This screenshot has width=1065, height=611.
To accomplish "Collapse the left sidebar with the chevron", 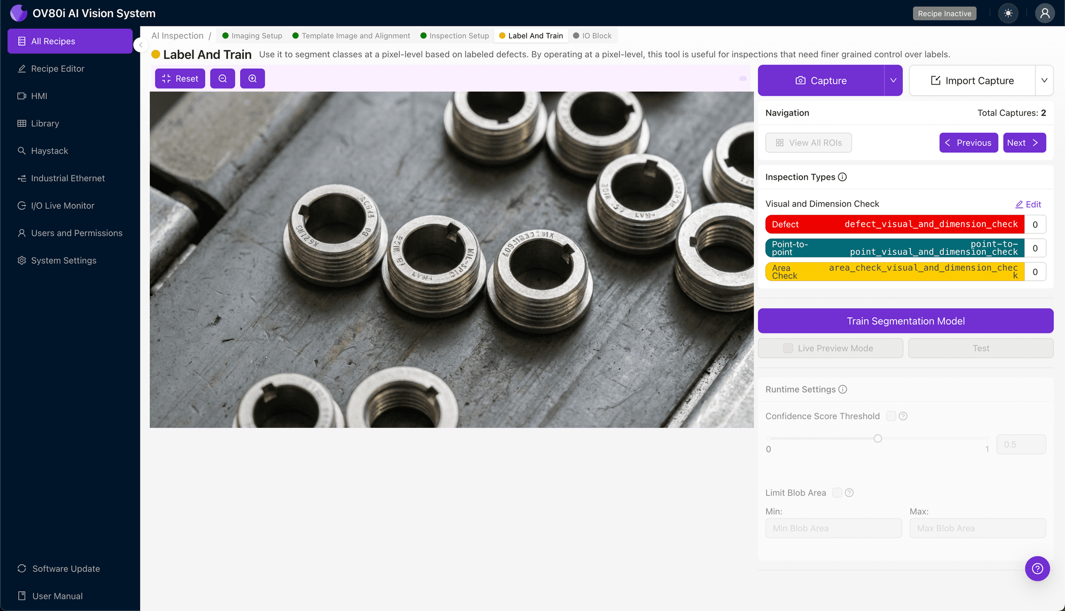I will [140, 45].
